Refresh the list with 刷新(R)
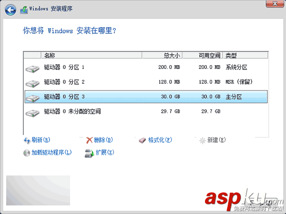286x214 pixels. pyautogui.click(x=41, y=140)
